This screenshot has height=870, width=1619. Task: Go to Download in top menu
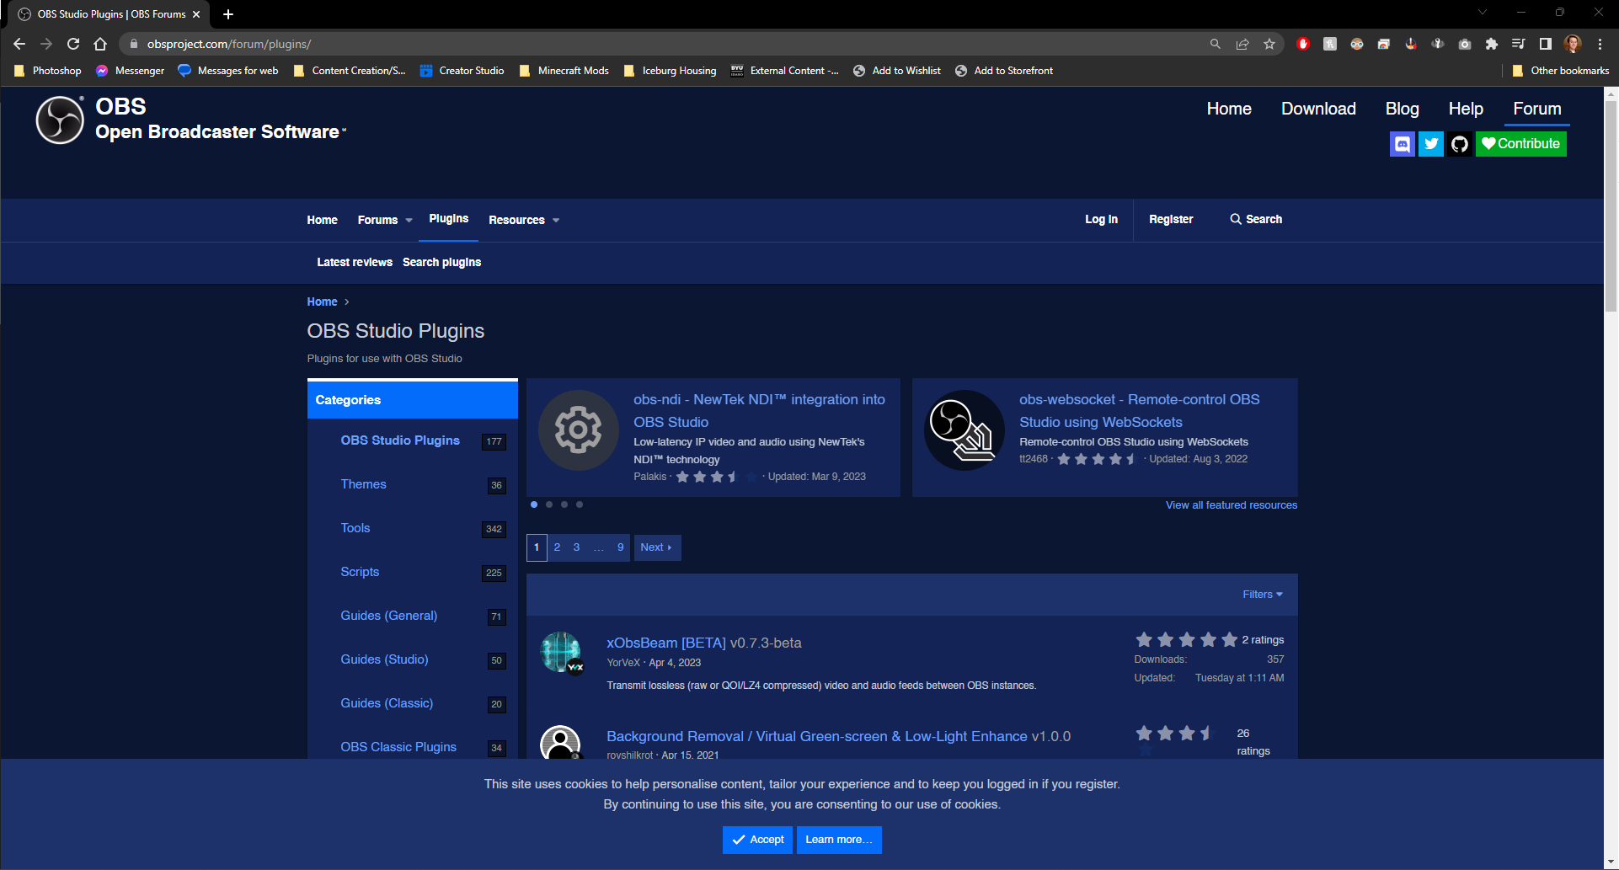[x=1318, y=109]
